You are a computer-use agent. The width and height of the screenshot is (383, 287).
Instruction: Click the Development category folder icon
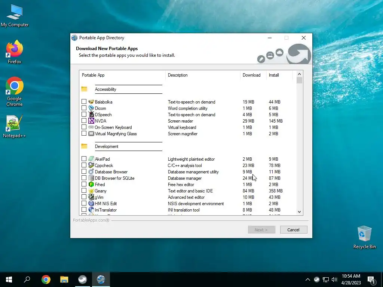[84, 146]
